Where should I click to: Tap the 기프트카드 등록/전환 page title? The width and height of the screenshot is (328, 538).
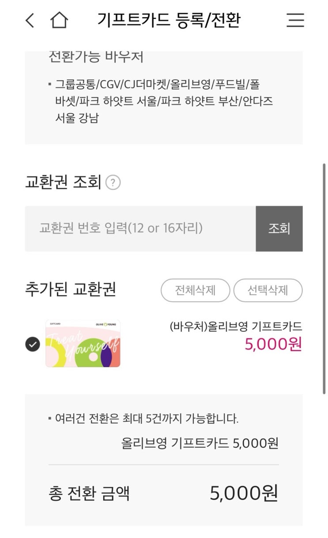click(x=169, y=20)
